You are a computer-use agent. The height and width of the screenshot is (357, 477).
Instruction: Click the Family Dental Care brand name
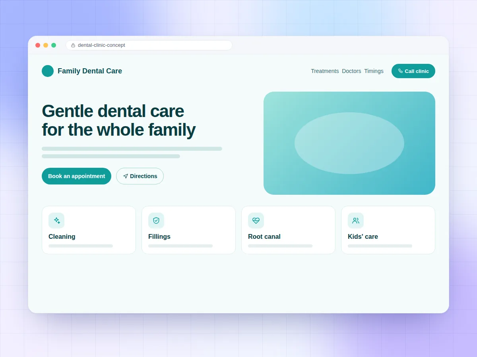click(x=90, y=71)
